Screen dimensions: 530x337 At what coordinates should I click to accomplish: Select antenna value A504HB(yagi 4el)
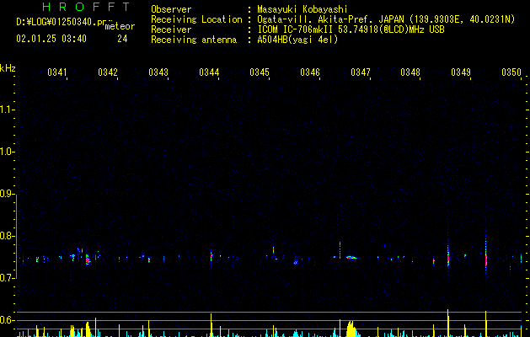(297, 40)
